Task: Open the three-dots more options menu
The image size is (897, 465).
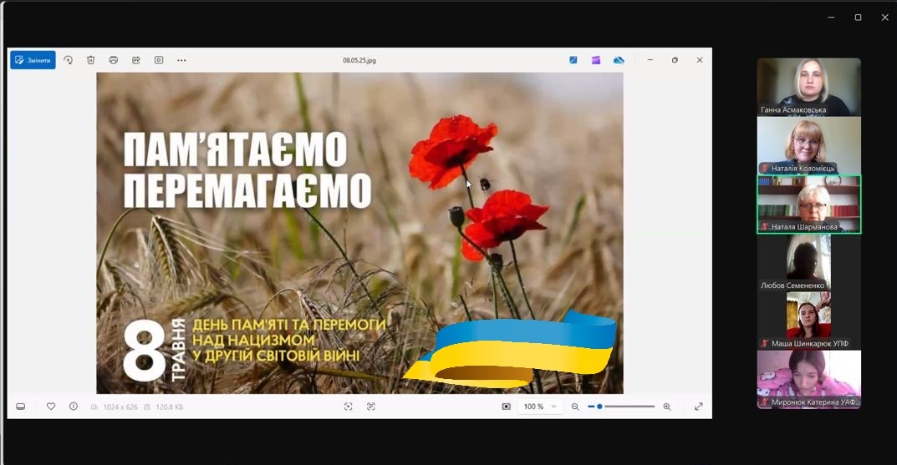Action: 181,60
